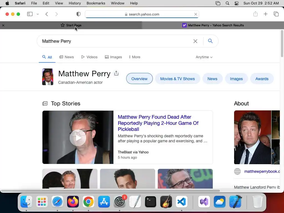284x213 pixels.
Task: Select the Videos results tab
Action: [89, 57]
